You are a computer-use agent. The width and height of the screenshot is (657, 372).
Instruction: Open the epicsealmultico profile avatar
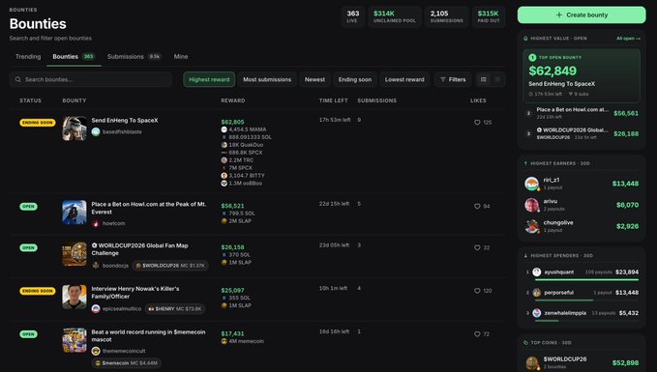coord(96,309)
